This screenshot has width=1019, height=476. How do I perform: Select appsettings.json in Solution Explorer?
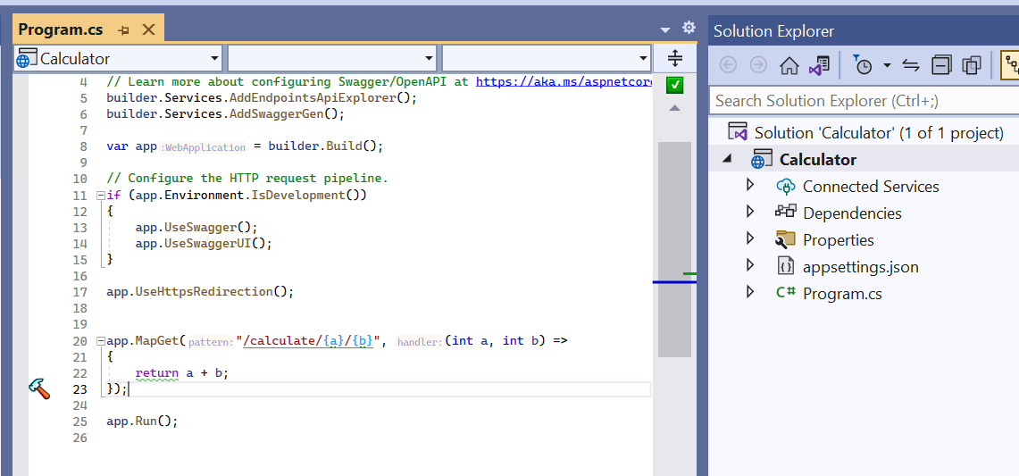tap(860, 266)
